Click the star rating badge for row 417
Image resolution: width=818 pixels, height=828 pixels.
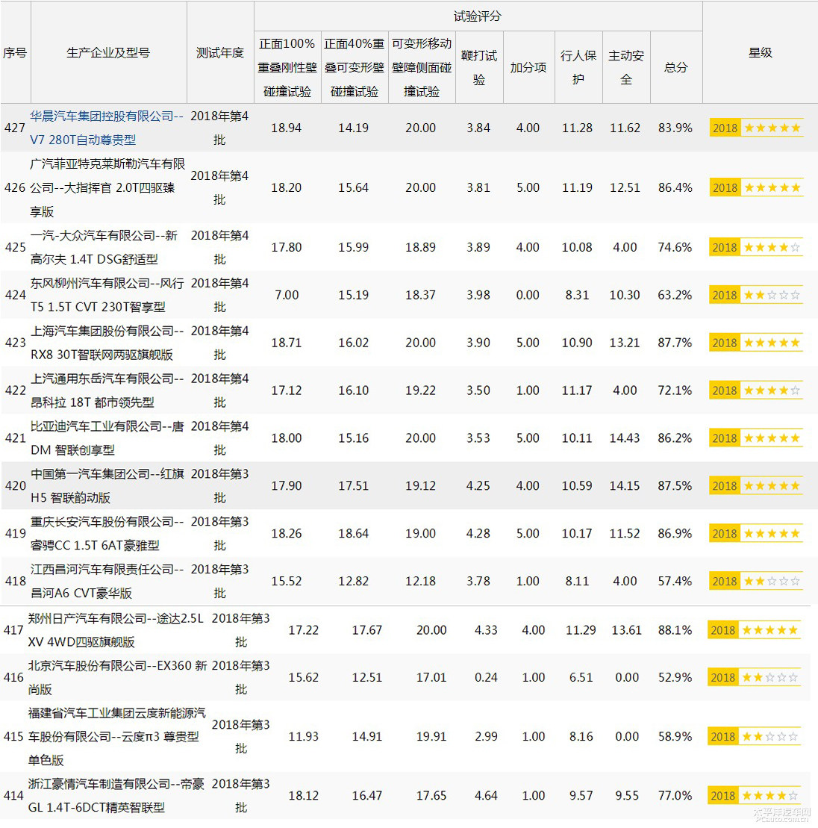click(x=754, y=630)
